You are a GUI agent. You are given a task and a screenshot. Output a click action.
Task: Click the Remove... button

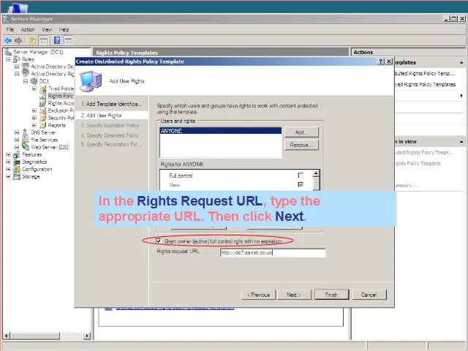pos(301,145)
